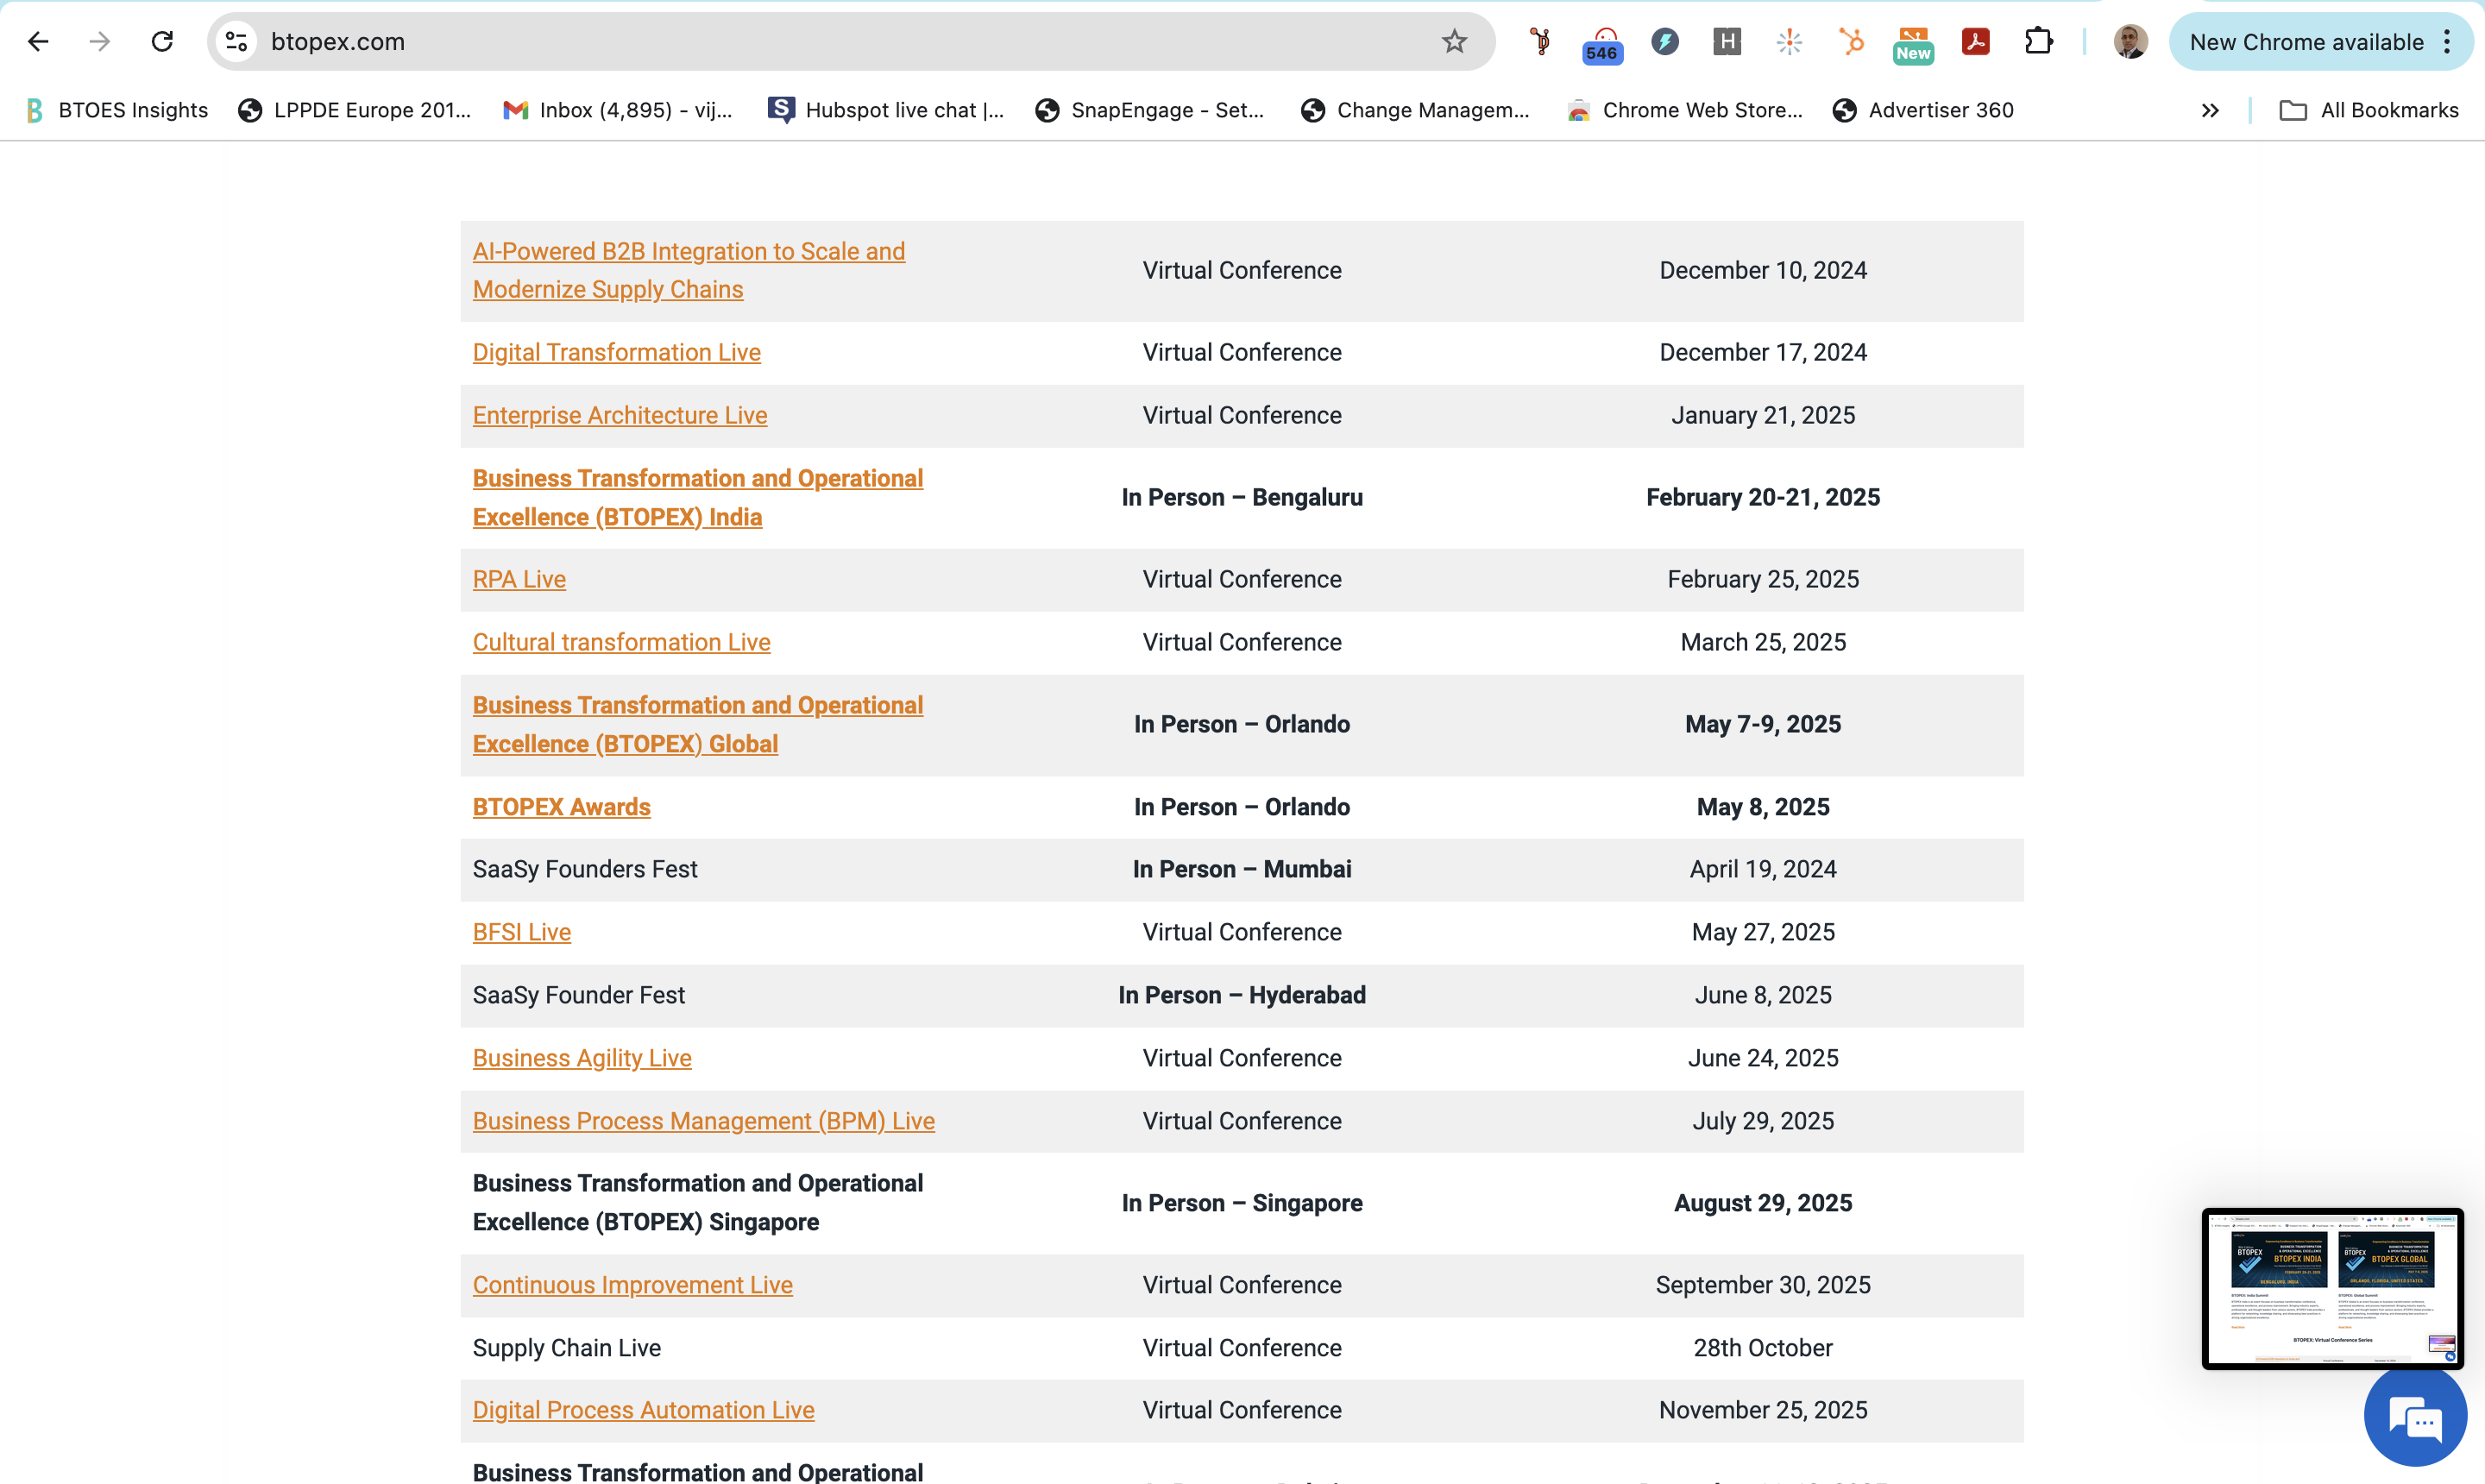Click the Continuous Improvement Live link
The height and width of the screenshot is (1484, 2485).
click(x=632, y=1285)
